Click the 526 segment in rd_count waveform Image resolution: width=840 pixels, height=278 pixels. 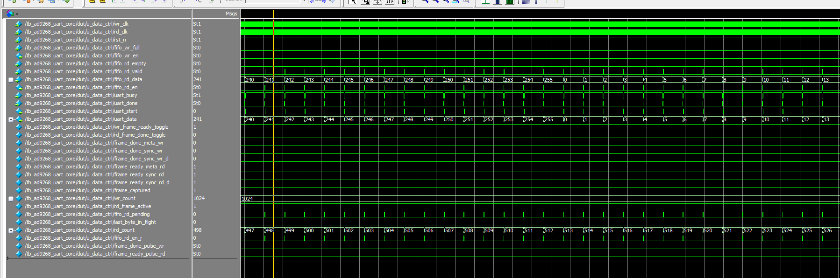831,230
